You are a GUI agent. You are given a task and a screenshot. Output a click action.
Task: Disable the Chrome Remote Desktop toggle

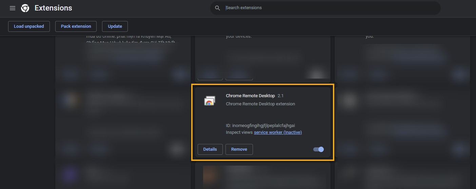319,149
